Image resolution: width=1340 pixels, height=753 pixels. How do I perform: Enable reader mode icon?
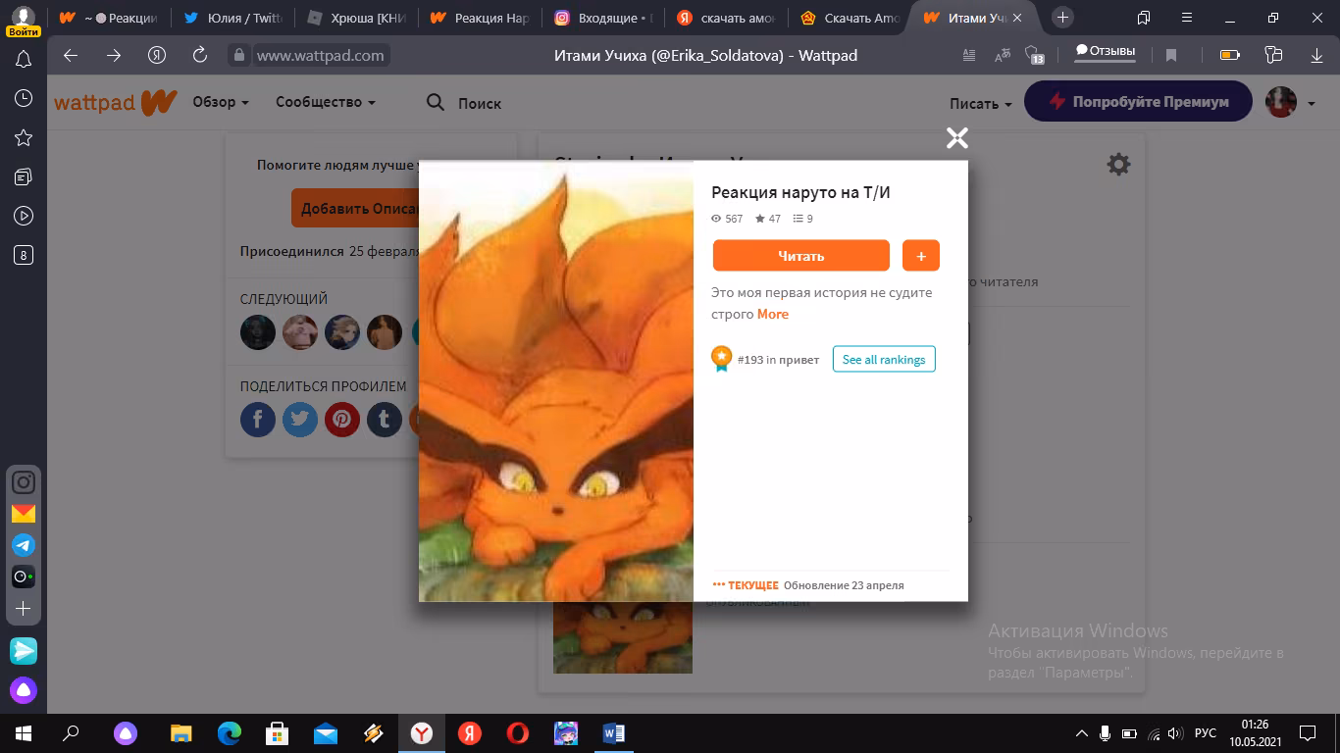click(x=969, y=56)
